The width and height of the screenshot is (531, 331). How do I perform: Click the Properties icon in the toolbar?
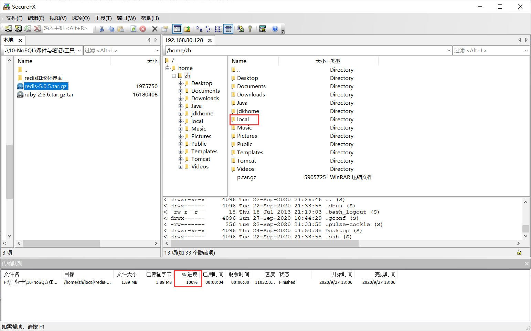(x=165, y=29)
